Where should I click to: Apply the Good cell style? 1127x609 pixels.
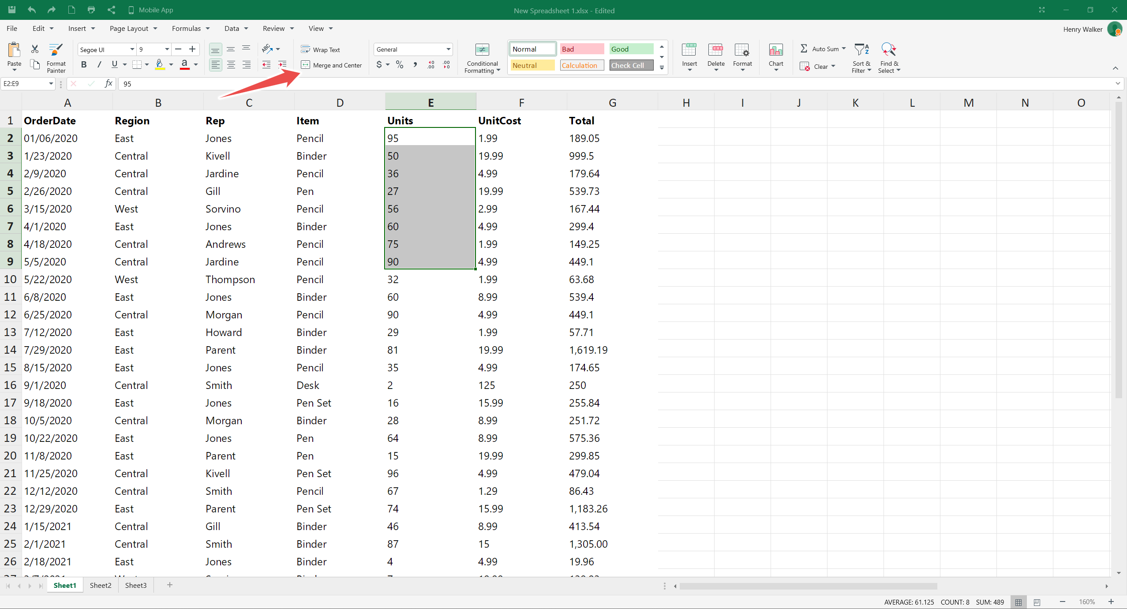coord(631,49)
